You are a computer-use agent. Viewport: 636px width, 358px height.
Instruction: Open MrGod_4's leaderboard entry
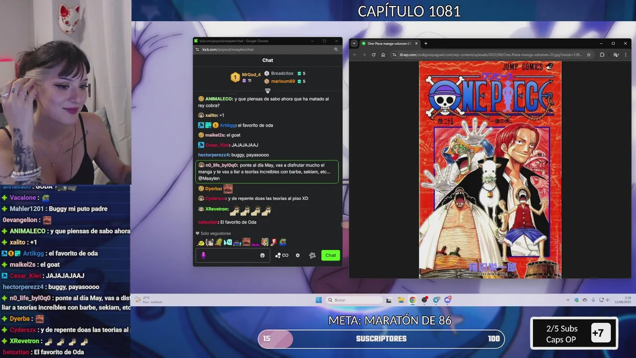click(246, 77)
